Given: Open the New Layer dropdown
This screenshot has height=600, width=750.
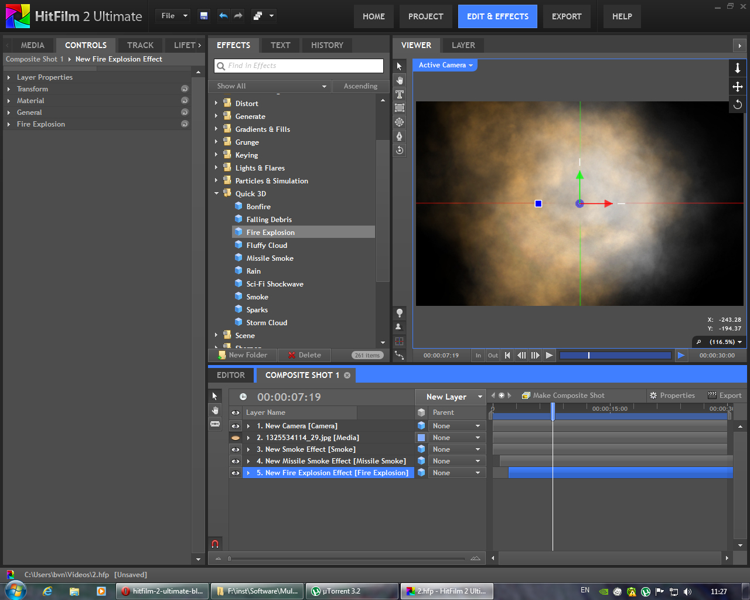Looking at the screenshot, I should [450, 397].
